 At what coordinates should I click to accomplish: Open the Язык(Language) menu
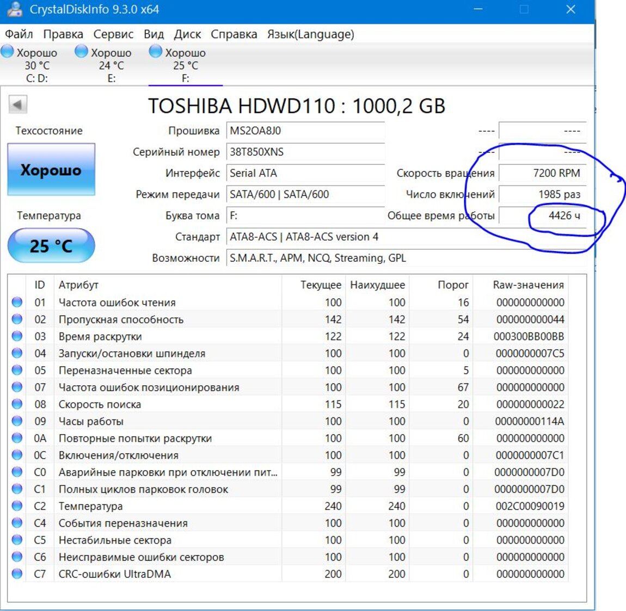click(x=310, y=34)
